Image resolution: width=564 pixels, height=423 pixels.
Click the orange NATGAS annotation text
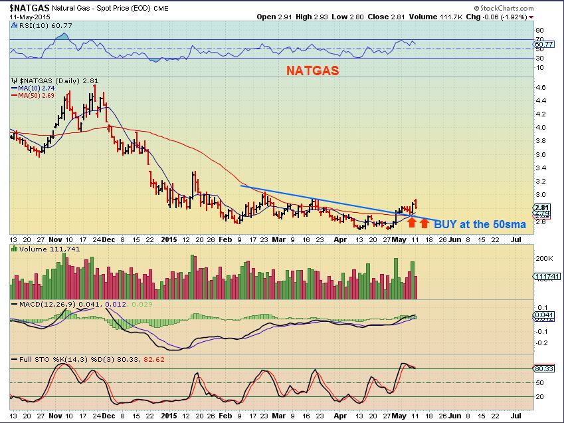point(313,70)
